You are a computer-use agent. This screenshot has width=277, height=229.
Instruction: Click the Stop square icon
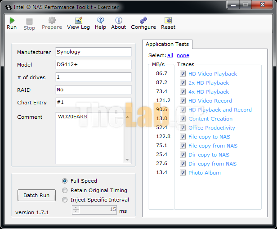[29, 21]
